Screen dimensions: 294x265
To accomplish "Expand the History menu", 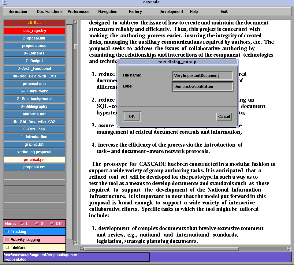I will [135, 12].
